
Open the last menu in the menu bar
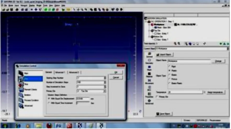pos(63,5)
